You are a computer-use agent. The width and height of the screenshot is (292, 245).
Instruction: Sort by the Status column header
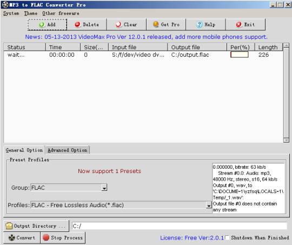[x=24, y=47]
